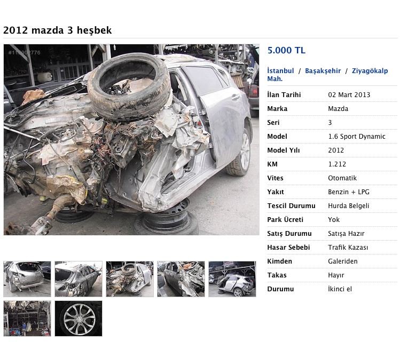Click the photo ID watermark on main image
400x342 pixels.
pos(24,52)
